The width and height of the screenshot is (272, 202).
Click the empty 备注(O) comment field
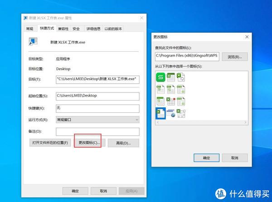pyautogui.click(x=97, y=132)
